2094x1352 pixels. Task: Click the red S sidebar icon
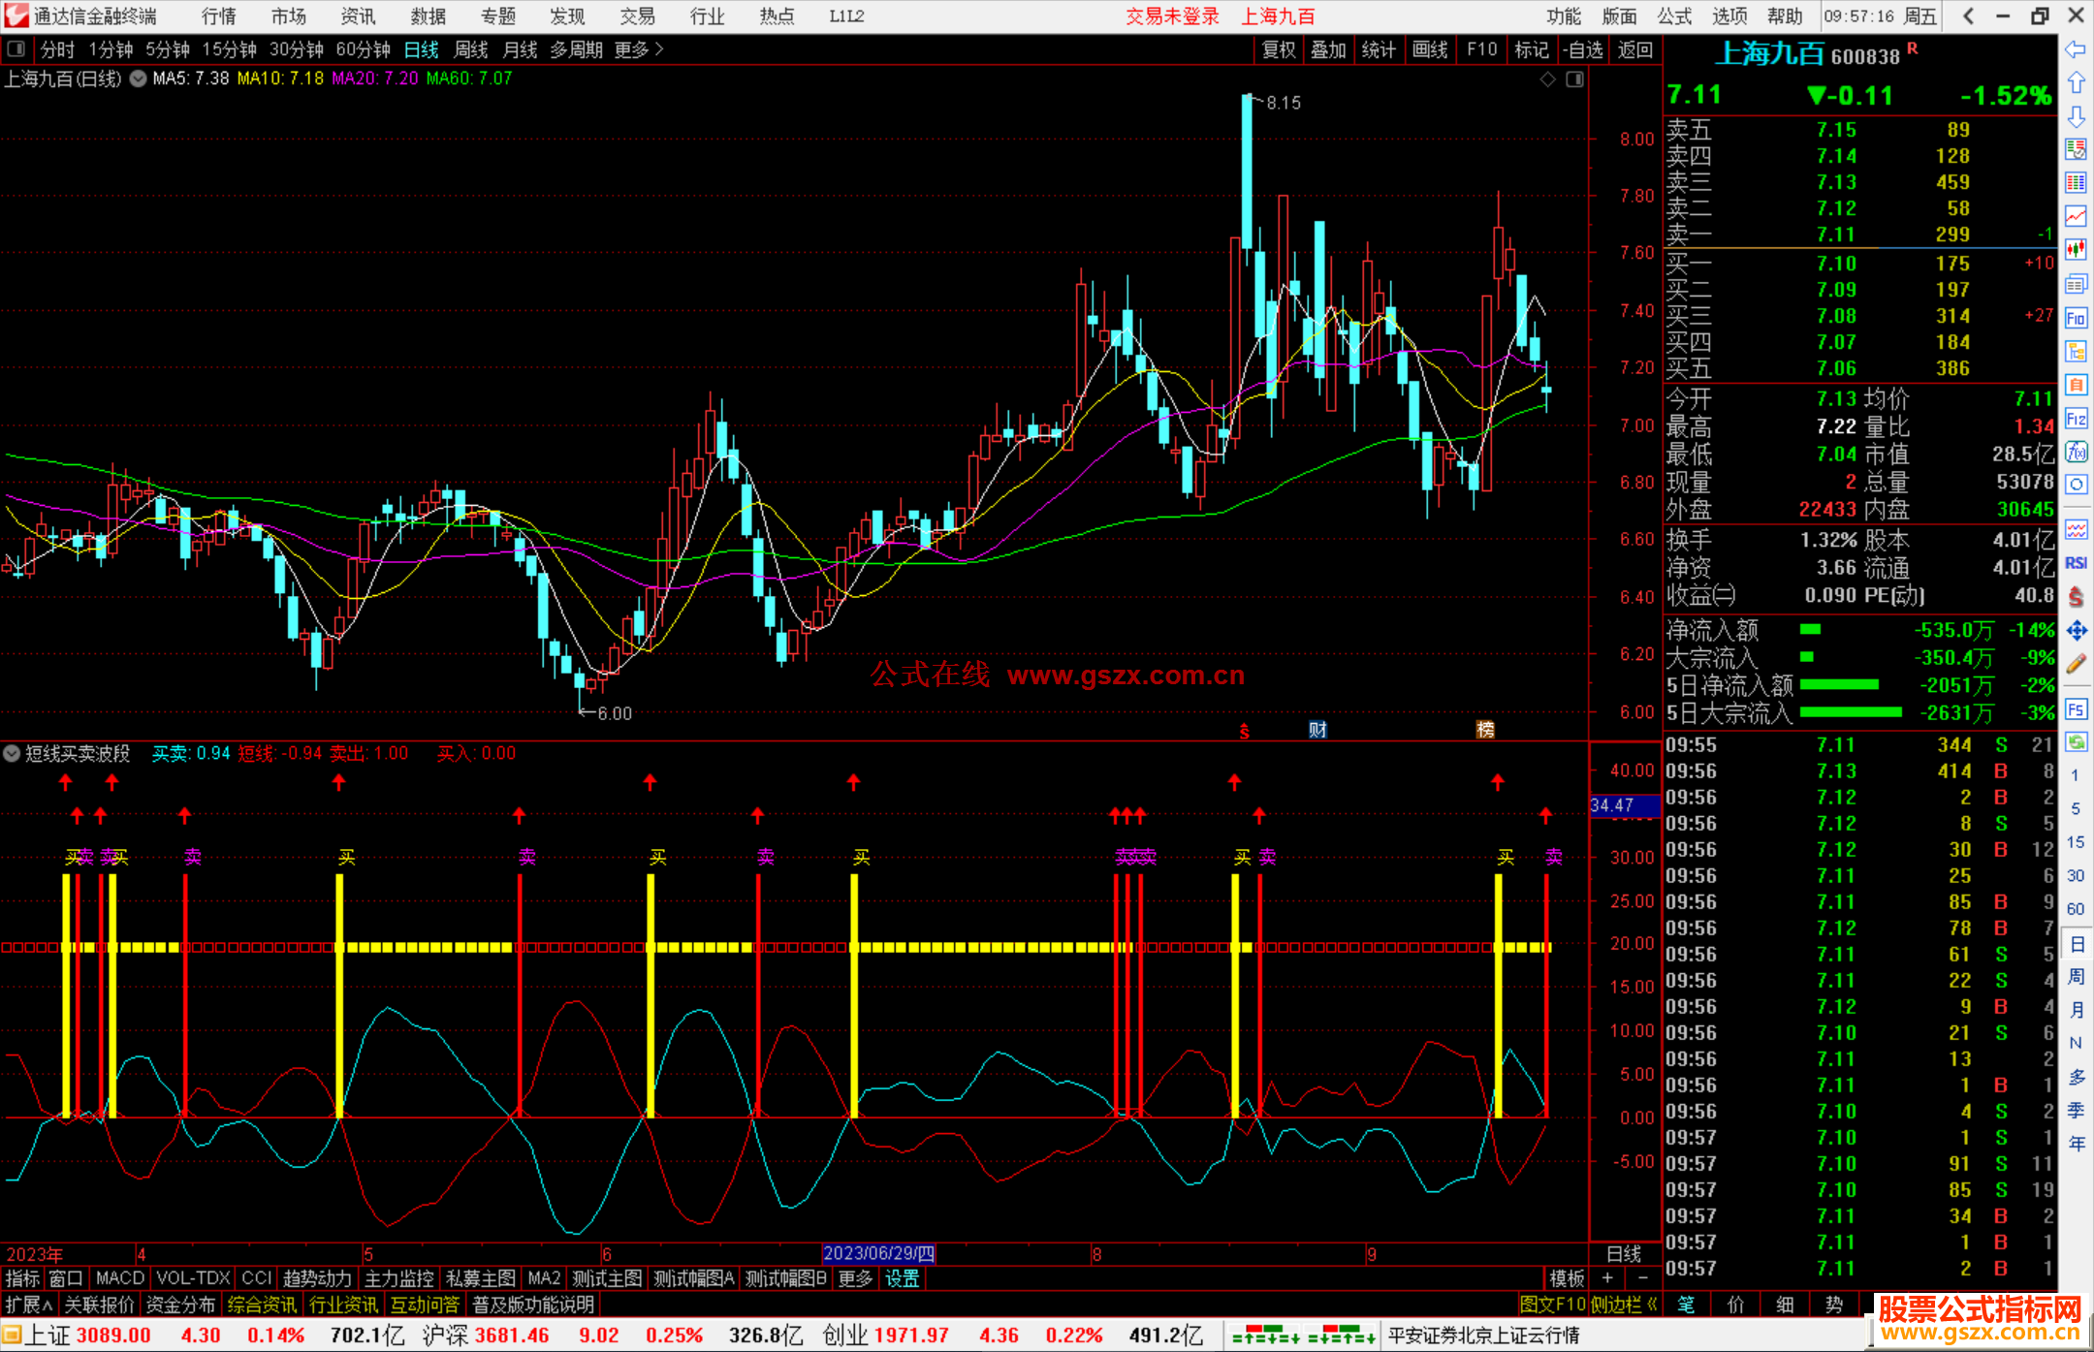click(2076, 597)
